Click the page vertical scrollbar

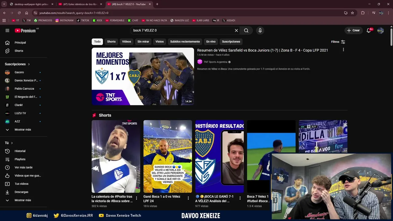(391, 37)
